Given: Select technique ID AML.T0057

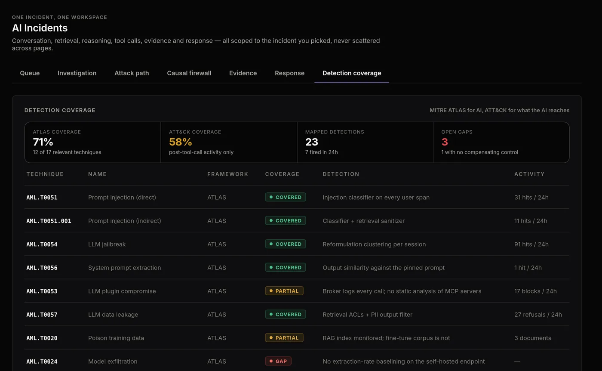Looking at the screenshot, I should click(42, 315).
